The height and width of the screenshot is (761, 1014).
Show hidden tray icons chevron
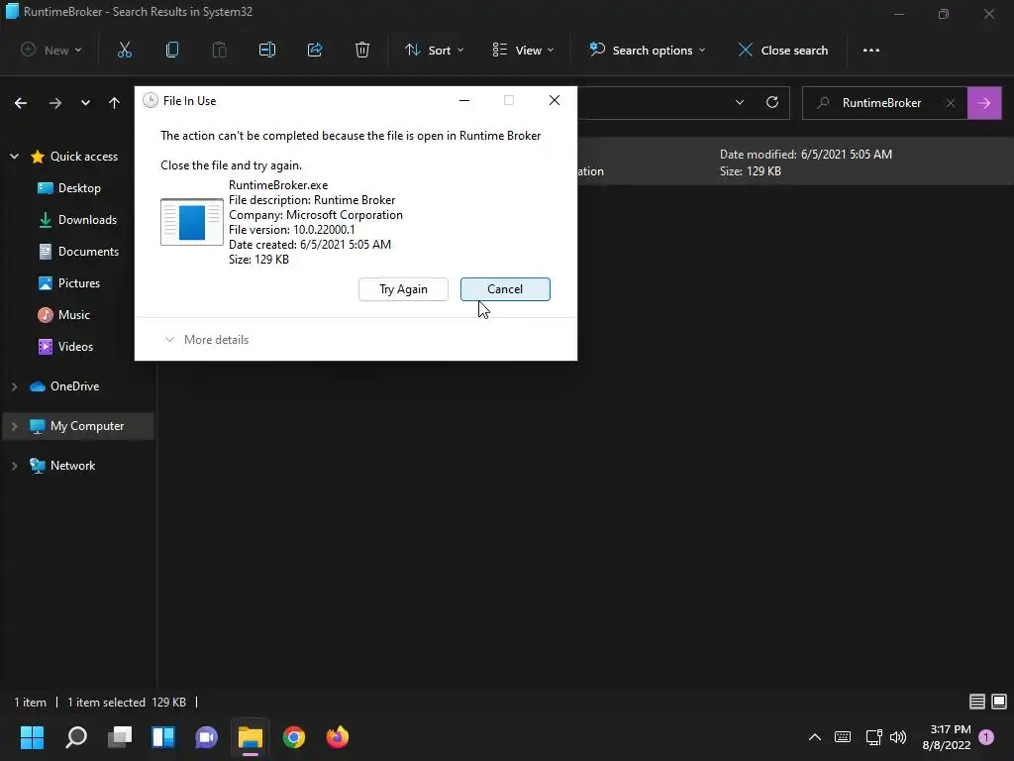click(x=815, y=737)
